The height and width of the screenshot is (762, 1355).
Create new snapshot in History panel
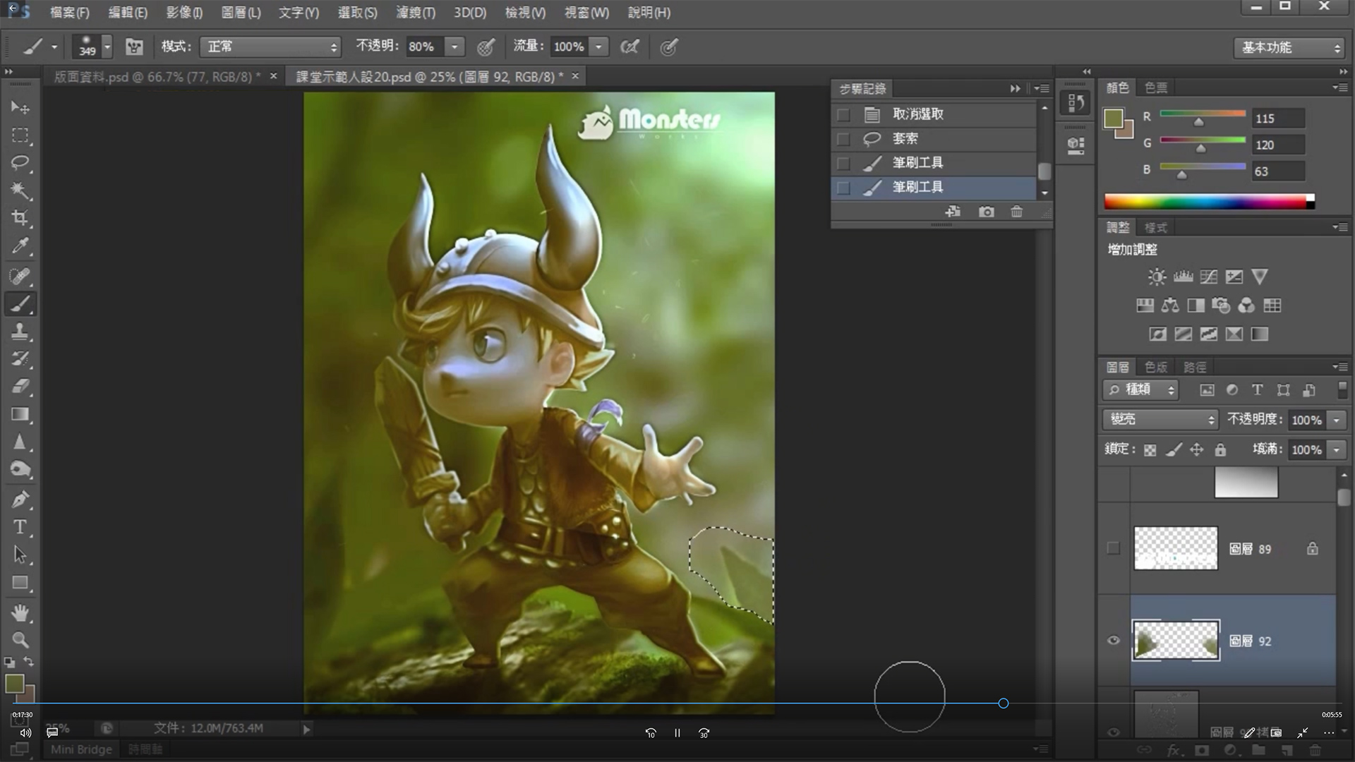[x=987, y=212]
